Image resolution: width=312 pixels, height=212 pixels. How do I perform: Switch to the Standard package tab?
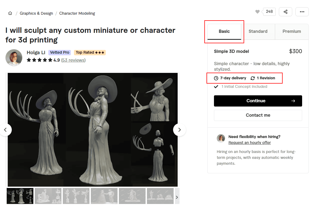(258, 32)
